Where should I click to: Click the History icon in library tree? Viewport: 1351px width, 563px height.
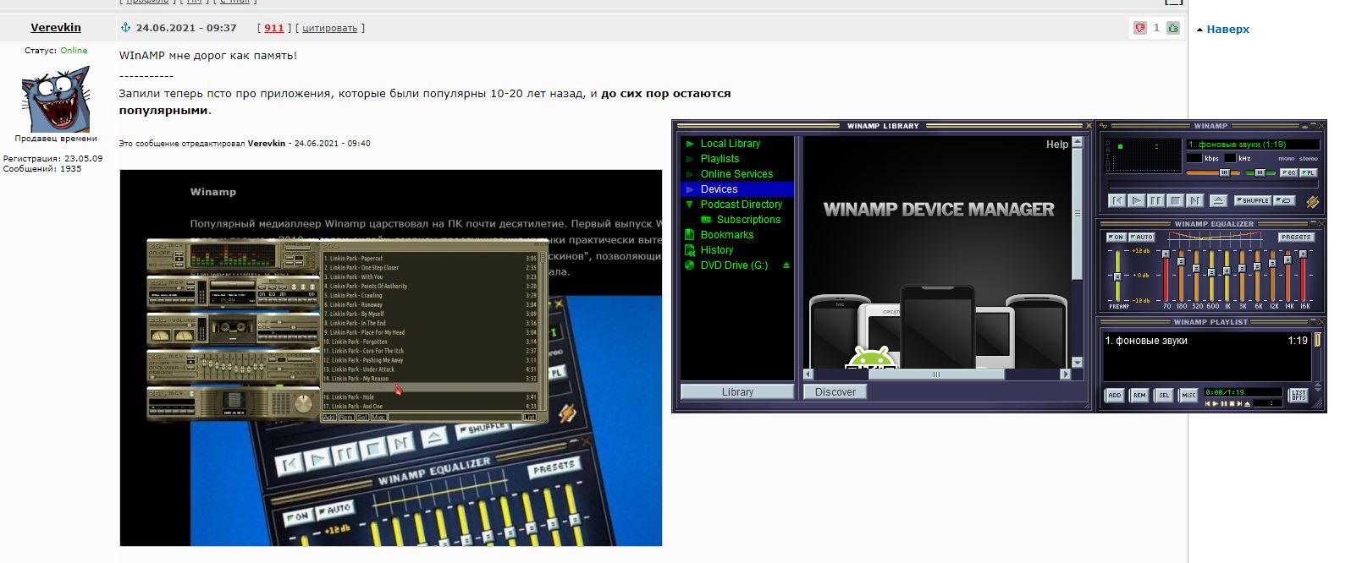690,250
